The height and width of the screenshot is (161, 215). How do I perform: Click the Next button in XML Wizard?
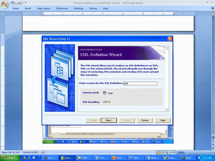point(109,120)
